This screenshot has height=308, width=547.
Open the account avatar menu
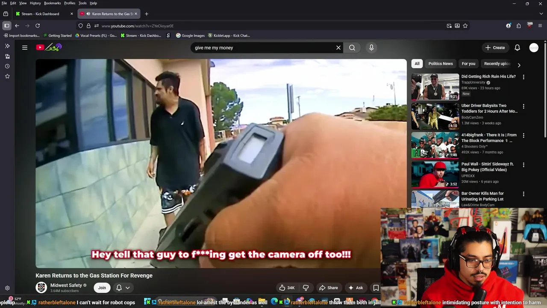pyautogui.click(x=534, y=47)
